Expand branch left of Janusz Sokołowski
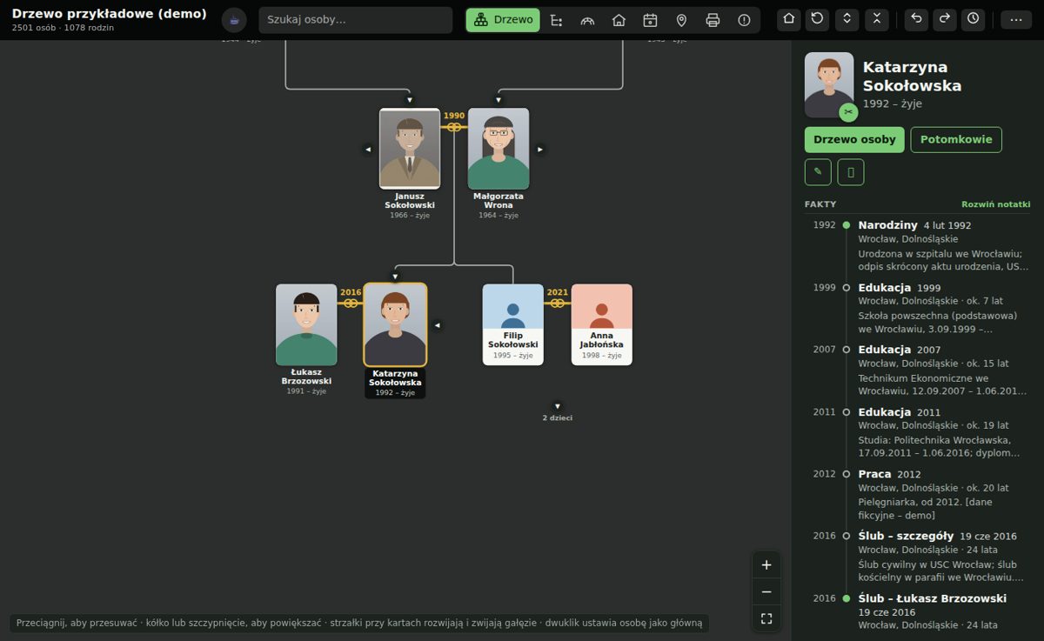This screenshot has width=1044, height=641. [x=368, y=150]
